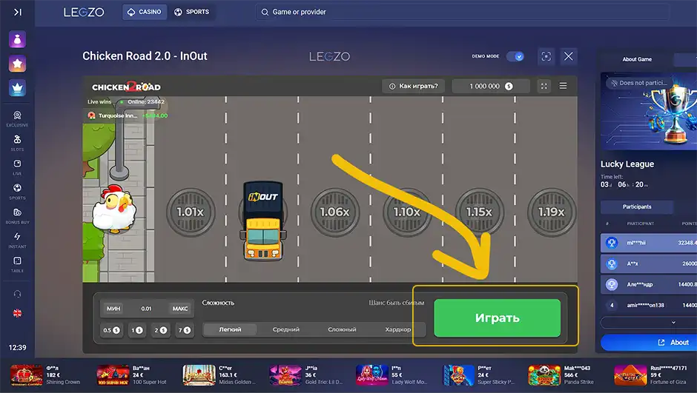The image size is (697, 393).
Task: Expand the collapsed left sidebar
Action: tap(17, 12)
